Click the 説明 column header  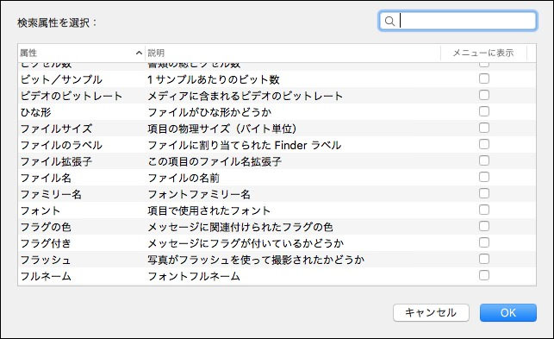coord(293,53)
